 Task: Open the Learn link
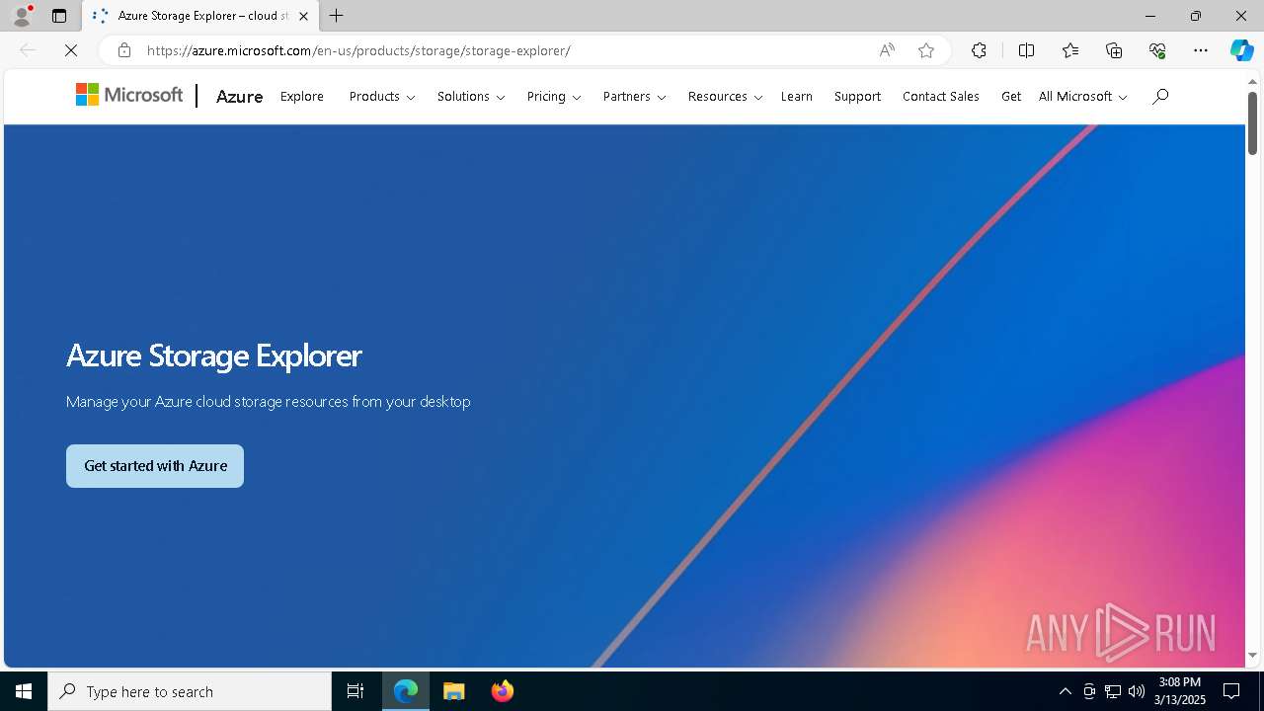click(797, 96)
